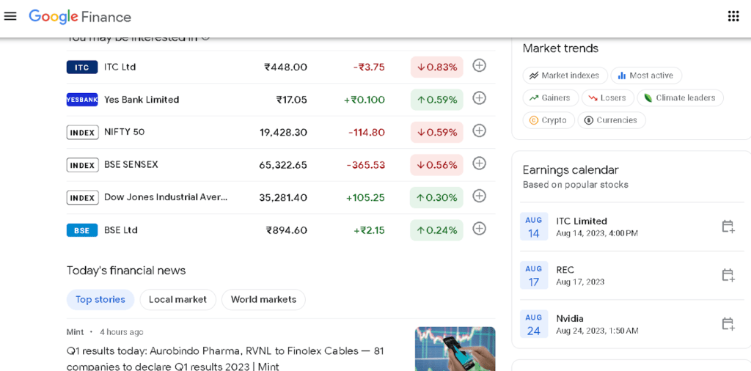Click the AUG 17 date tile
The width and height of the screenshot is (751, 371).
coord(534,275)
